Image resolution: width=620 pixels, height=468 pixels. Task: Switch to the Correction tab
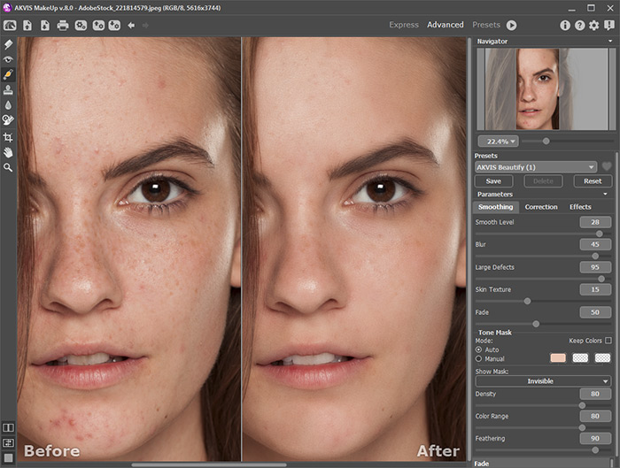(x=541, y=207)
